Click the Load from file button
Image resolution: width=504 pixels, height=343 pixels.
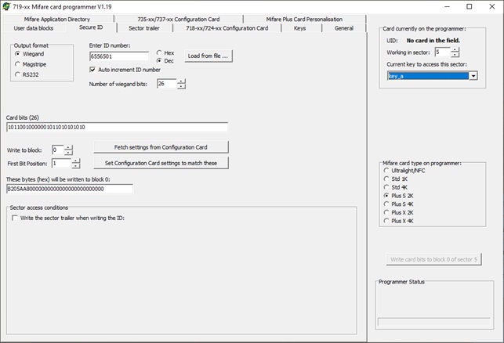click(x=208, y=56)
